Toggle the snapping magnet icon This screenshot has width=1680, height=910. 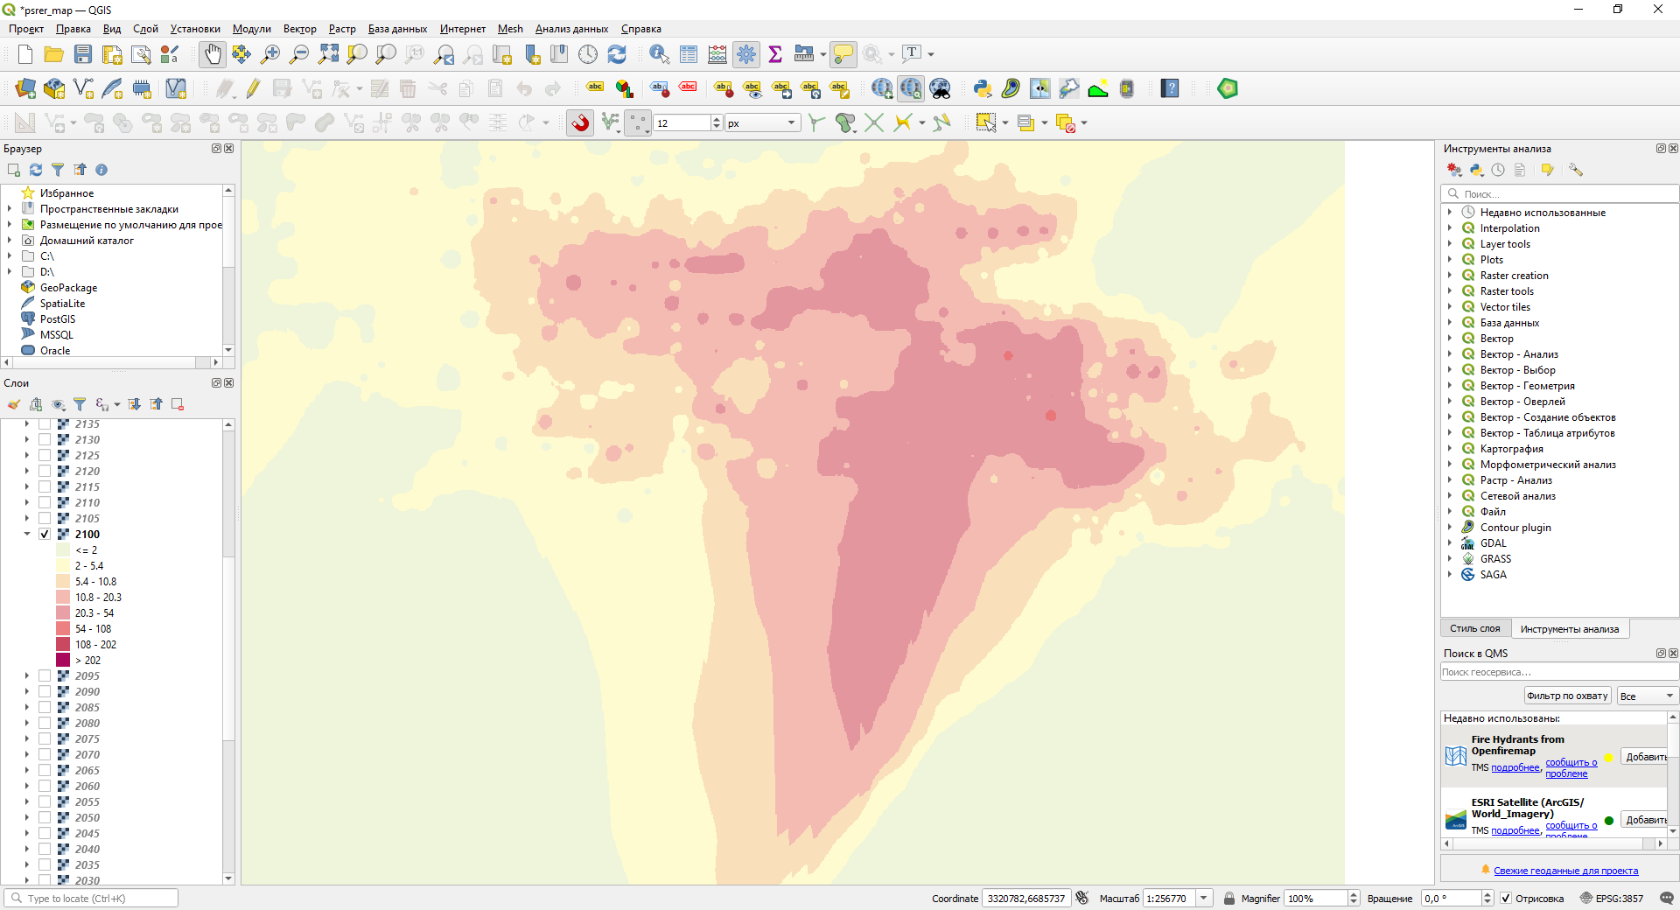(x=580, y=123)
